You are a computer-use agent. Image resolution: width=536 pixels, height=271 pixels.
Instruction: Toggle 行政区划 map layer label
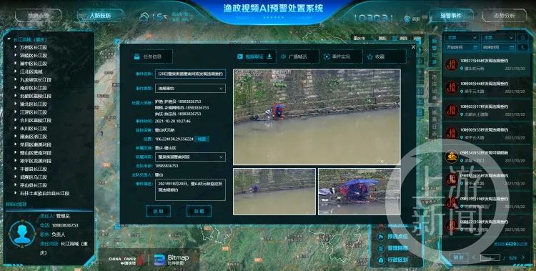[397, 260]
